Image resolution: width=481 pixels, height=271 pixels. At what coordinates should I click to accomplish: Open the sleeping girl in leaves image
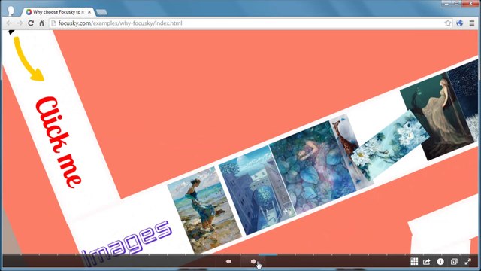pyautogui.click(x=313, y=167)
